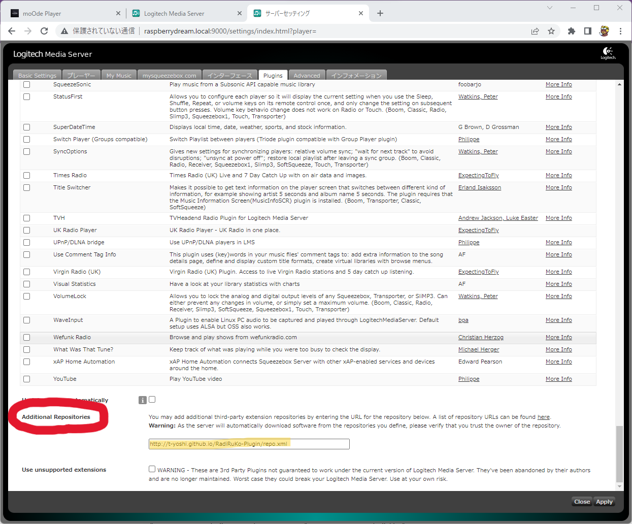Click the repository URL input field
632x524 pixels.
click(249, 444)
